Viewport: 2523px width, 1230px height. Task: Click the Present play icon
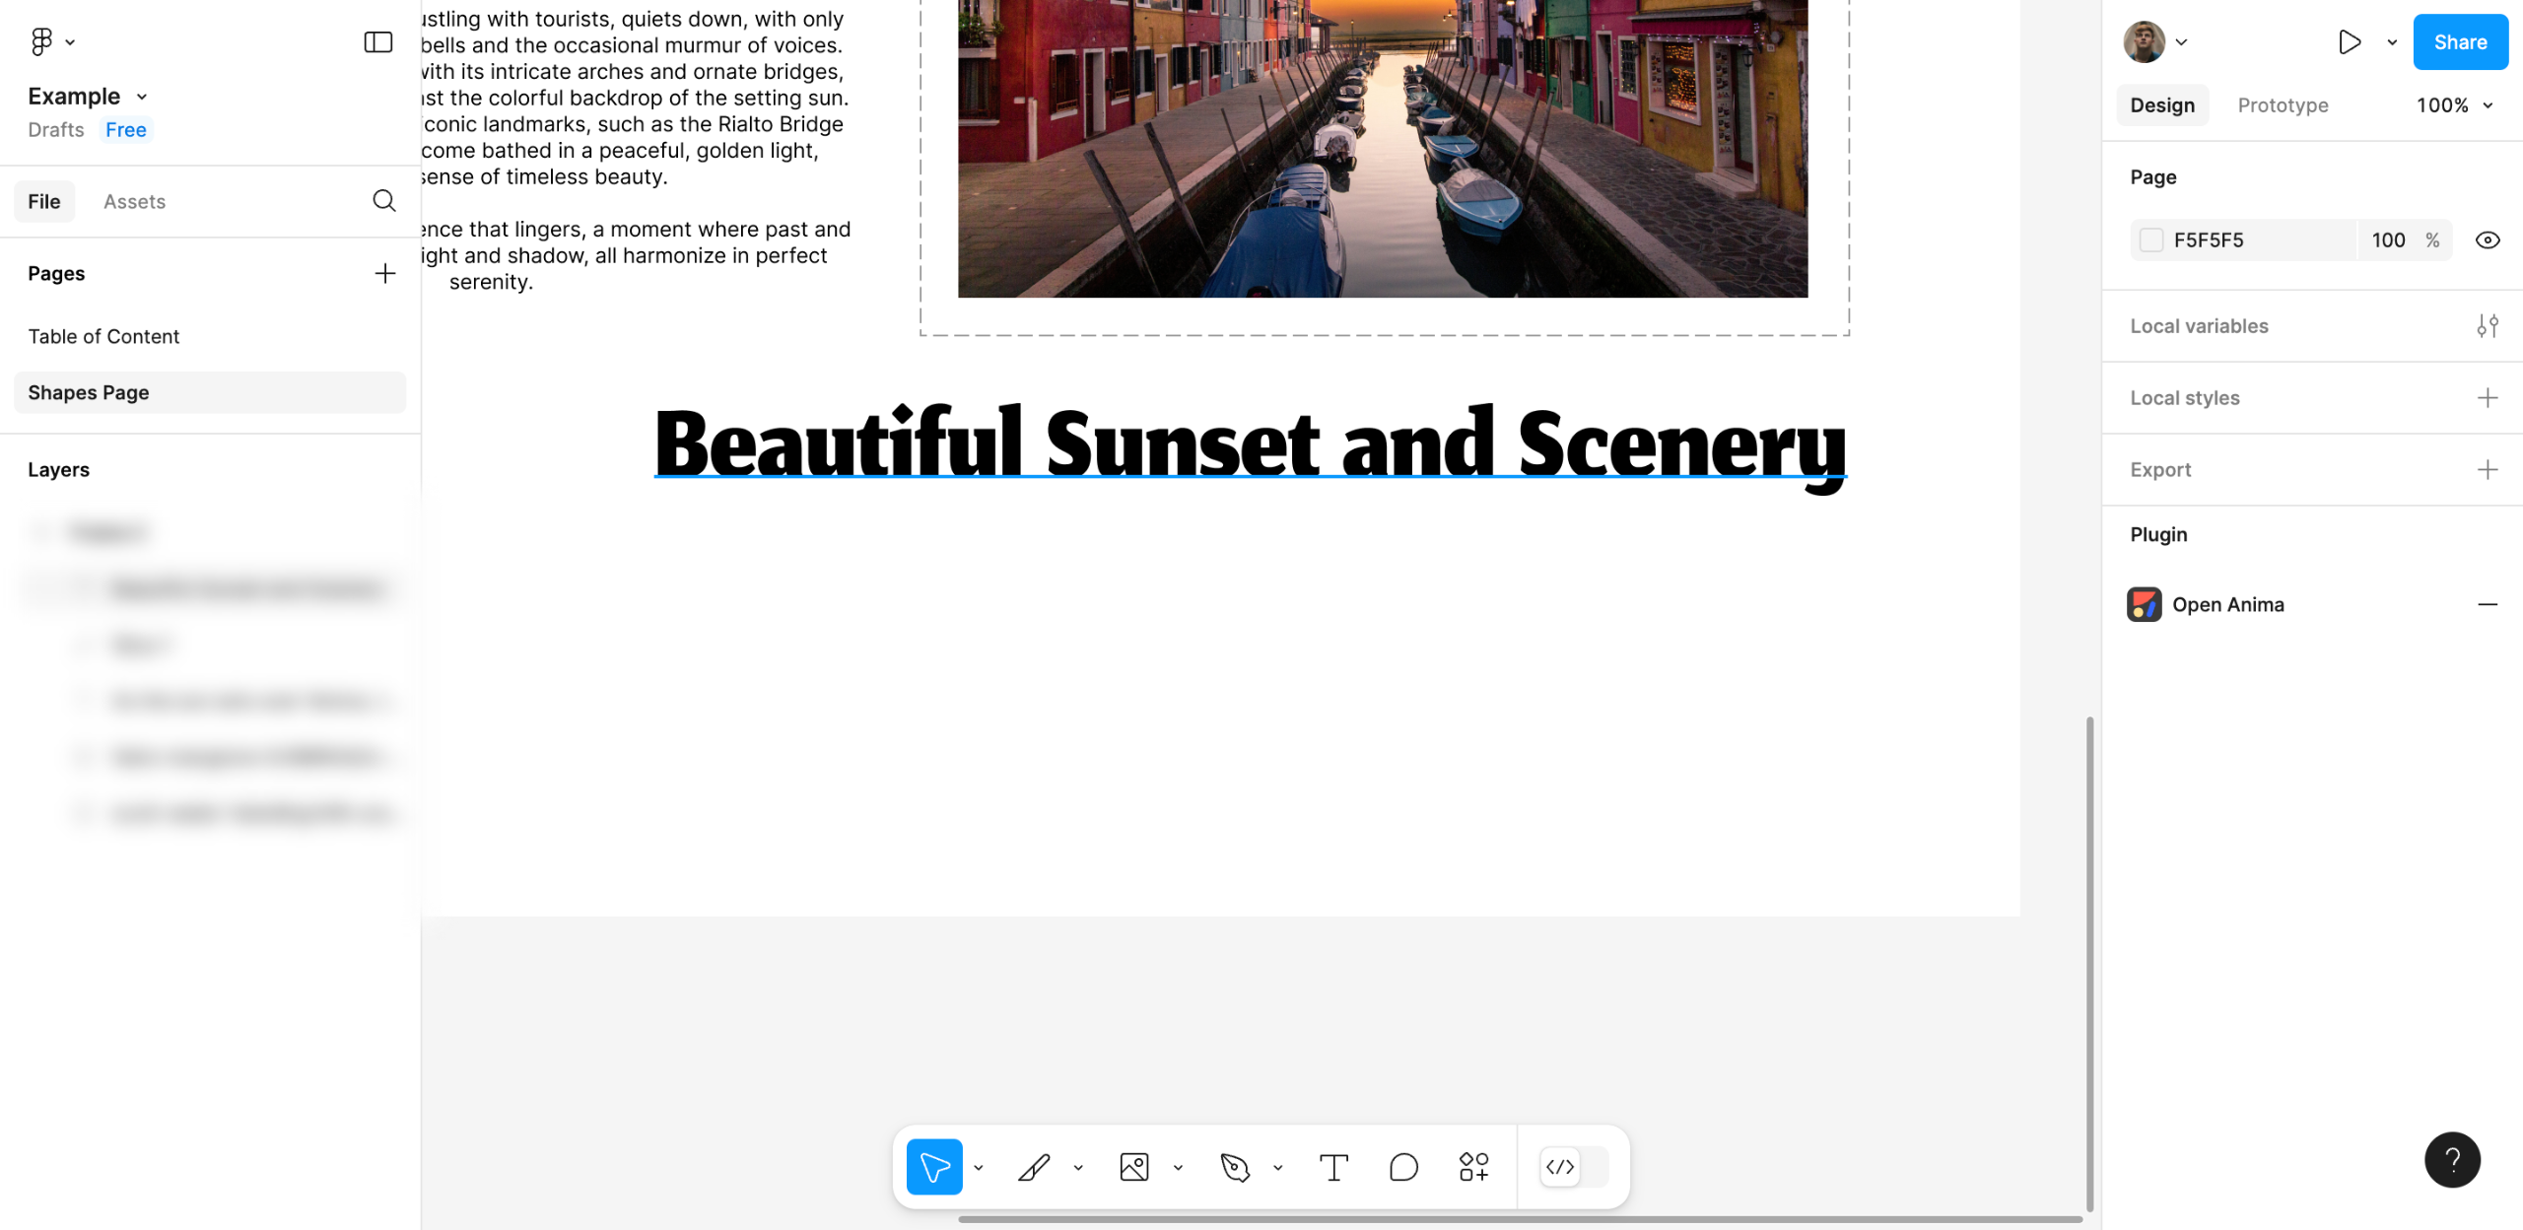2349,41
